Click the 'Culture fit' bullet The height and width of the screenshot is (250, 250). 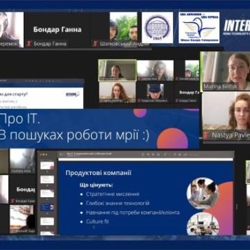[97, 222]
